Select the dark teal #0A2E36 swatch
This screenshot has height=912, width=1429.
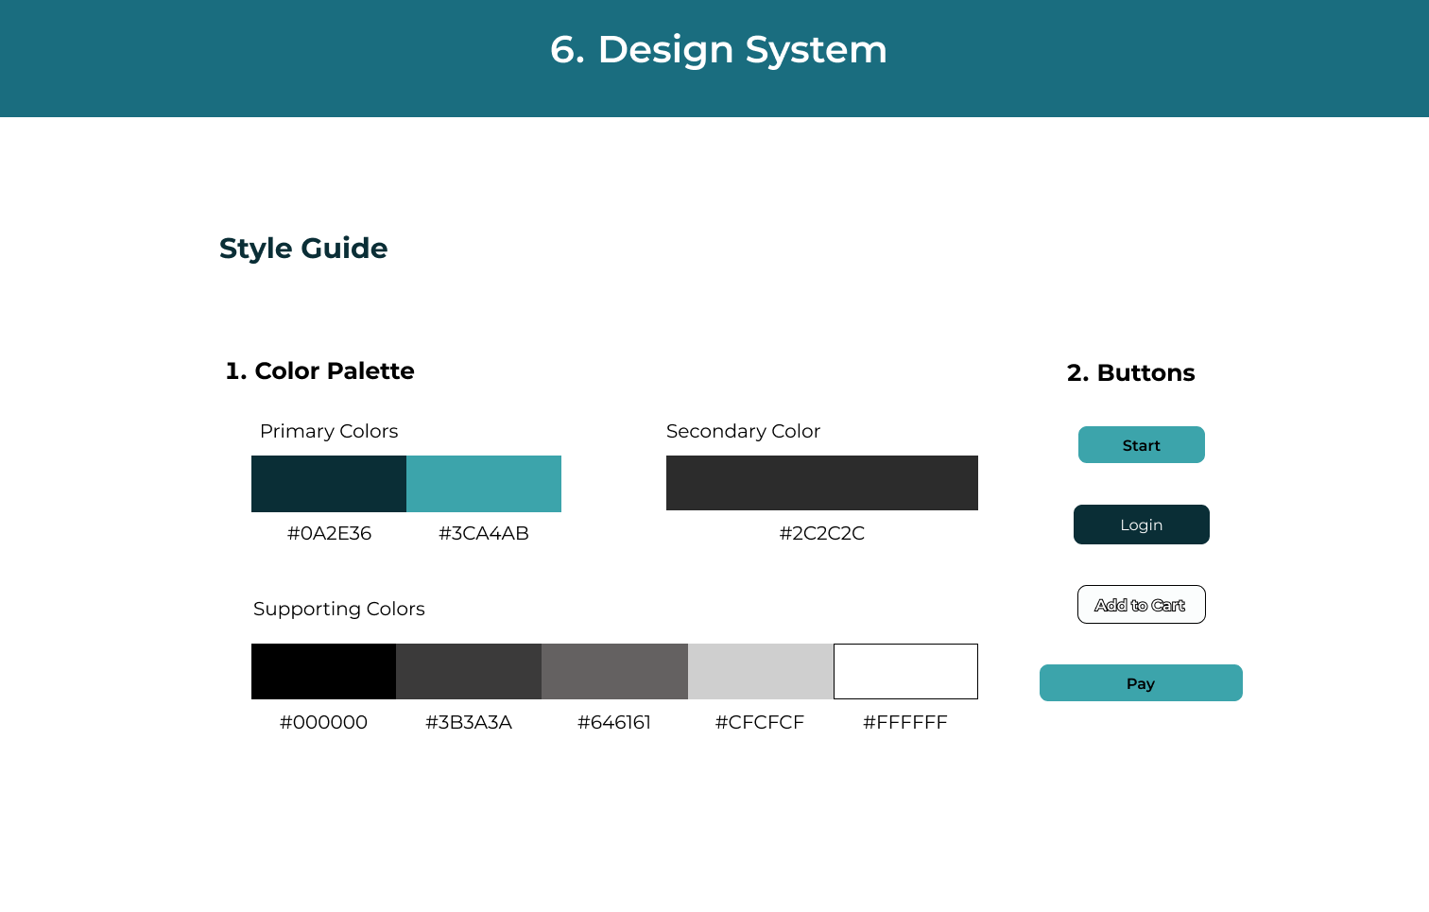click(x=329, y=484)
